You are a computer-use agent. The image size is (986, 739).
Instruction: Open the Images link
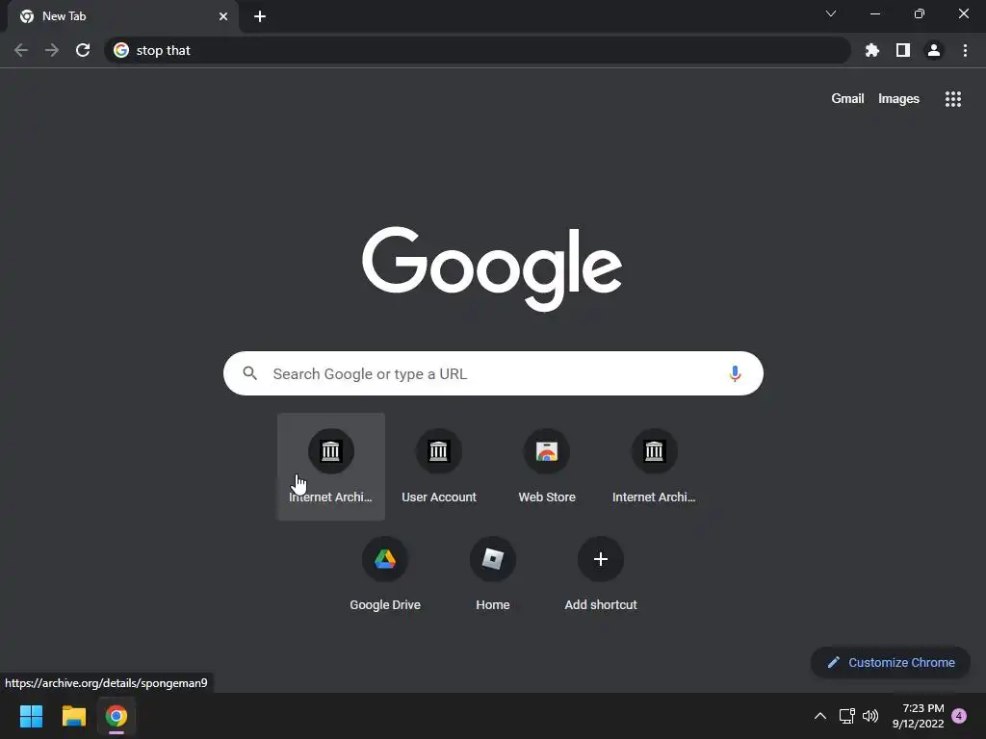[x=898, y=99]
